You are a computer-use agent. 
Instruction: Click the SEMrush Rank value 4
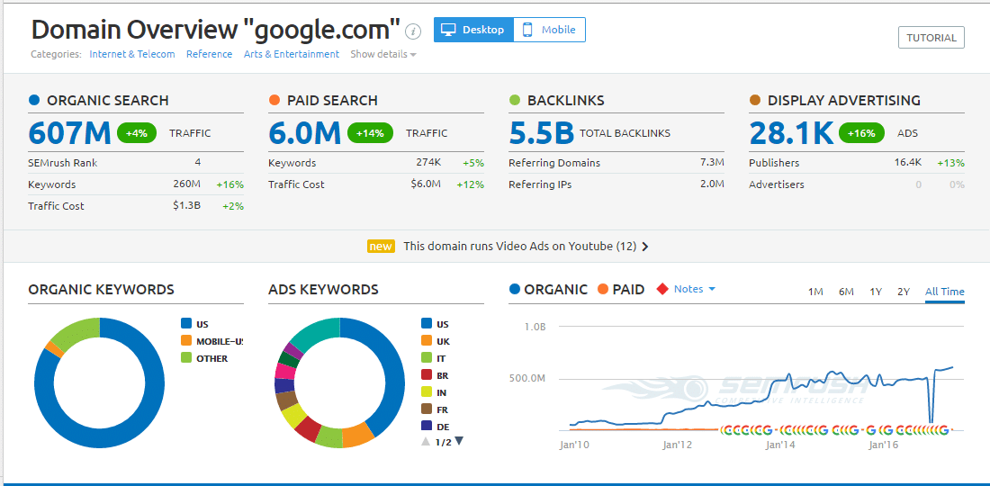tap(198, 163)
